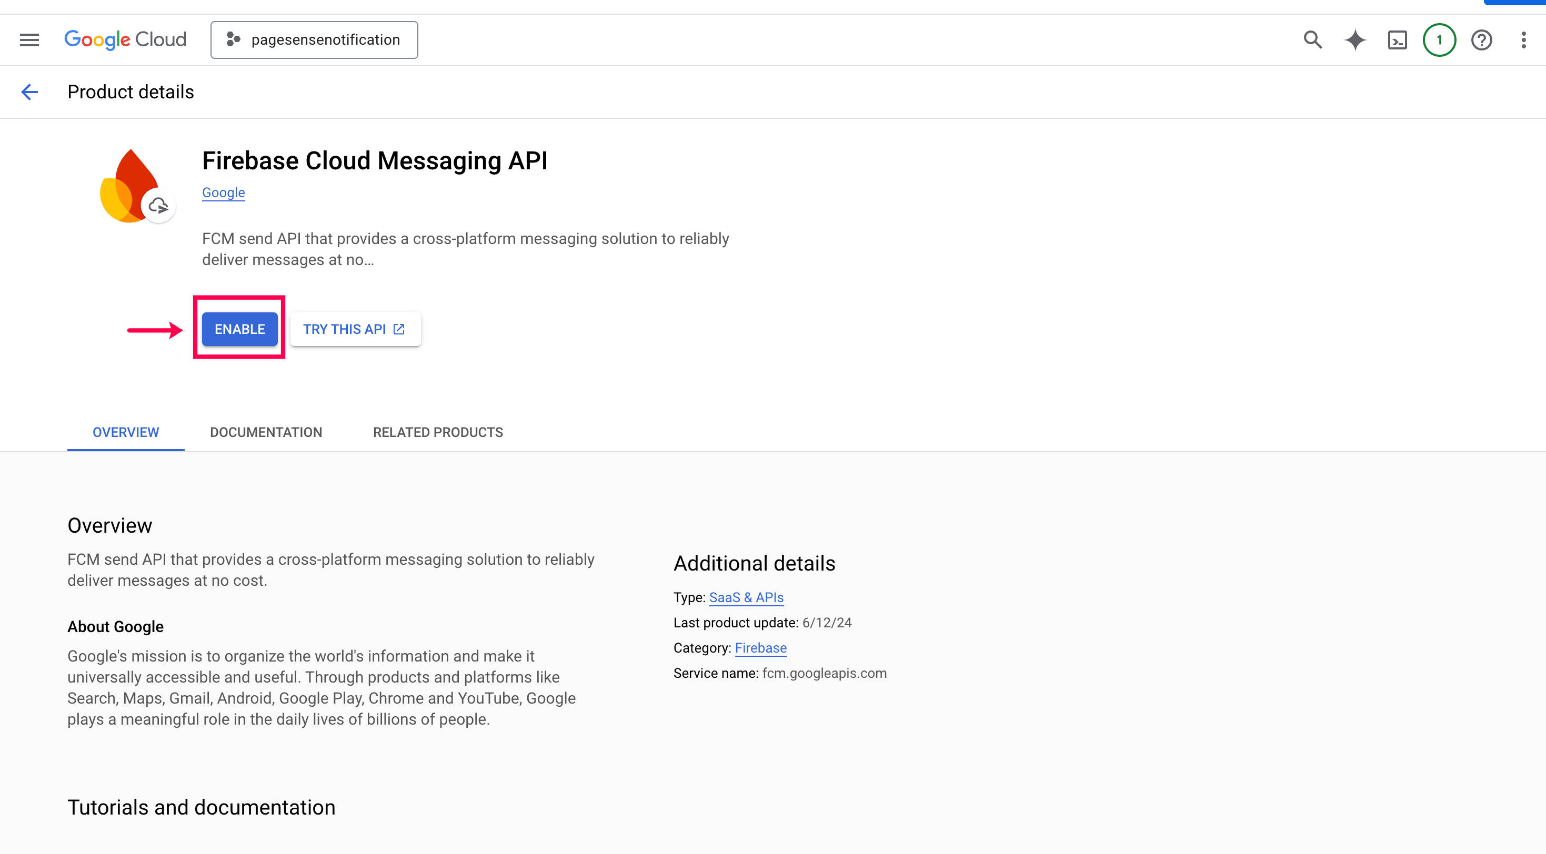
Task: Switch to the DOCUMENTATION tab
Action: pyautogui.click(x=266, y=432)
